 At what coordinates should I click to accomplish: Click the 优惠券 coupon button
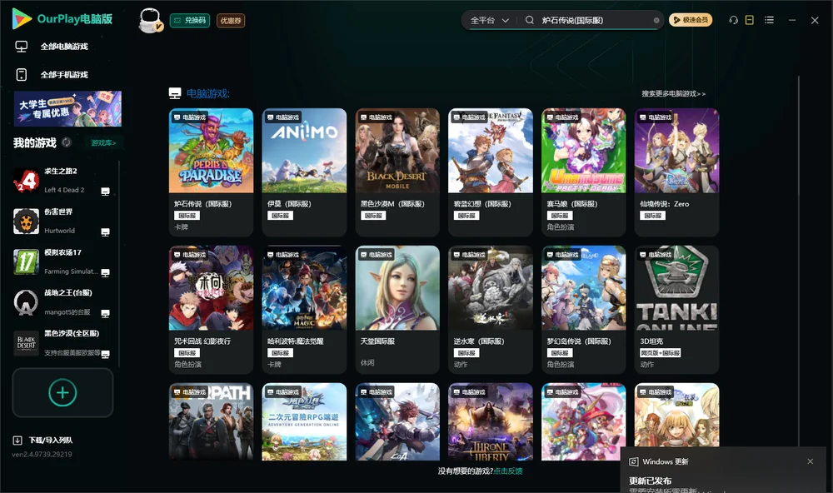[x=231, y=21]
